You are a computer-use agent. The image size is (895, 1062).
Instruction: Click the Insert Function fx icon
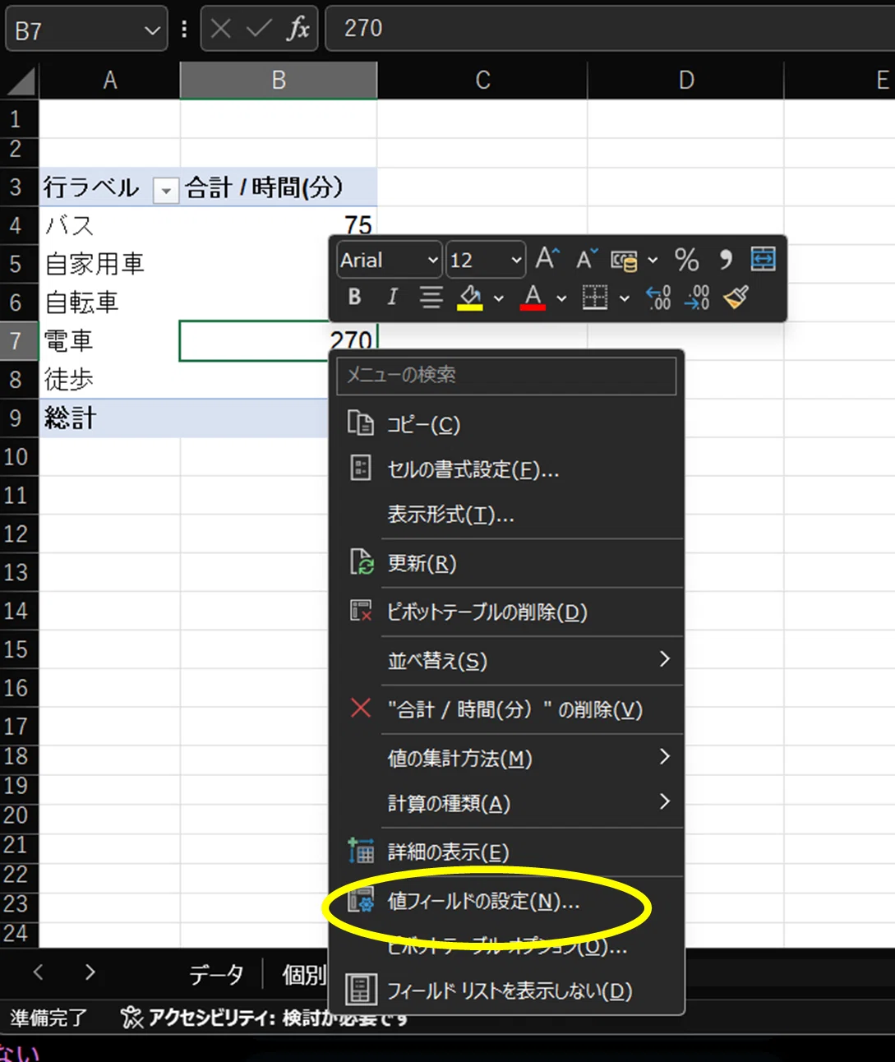tap(298, 29)
